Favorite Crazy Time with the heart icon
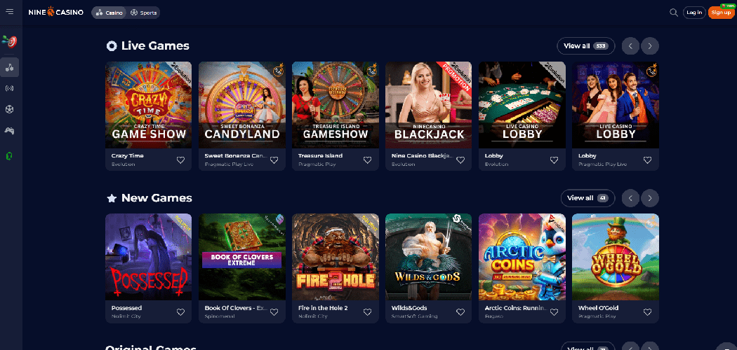This screenshot has height=350, width=737. pos(180,160)
